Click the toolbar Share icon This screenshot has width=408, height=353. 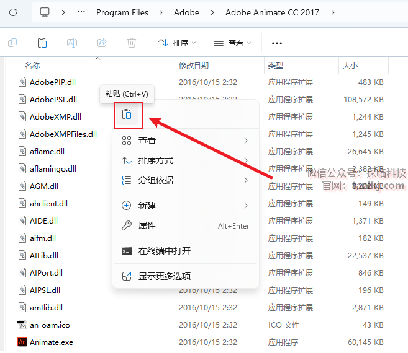[102, 43]
